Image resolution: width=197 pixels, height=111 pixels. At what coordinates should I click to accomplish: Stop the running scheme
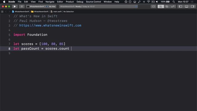[22, 6]
